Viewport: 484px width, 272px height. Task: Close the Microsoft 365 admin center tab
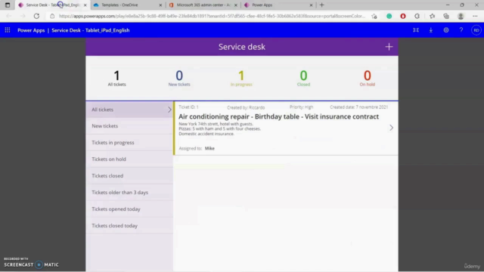click(x=235, y=5)
